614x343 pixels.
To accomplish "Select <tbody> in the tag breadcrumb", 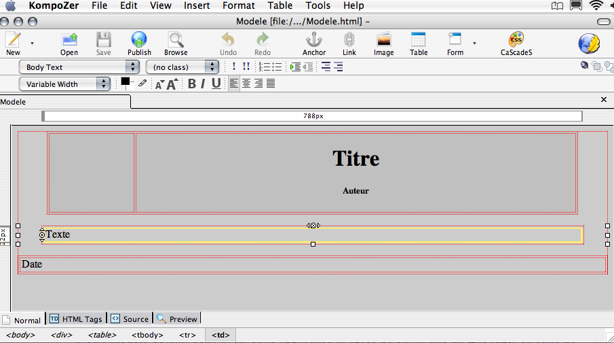I will 147,335.
